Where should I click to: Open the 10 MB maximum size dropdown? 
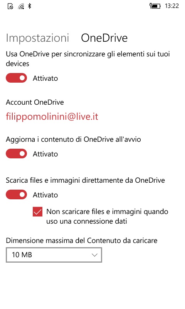(x=54, y=255)
